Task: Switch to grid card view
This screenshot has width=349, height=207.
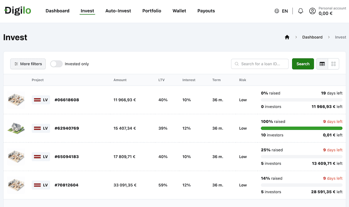Action: coord(333,64)
